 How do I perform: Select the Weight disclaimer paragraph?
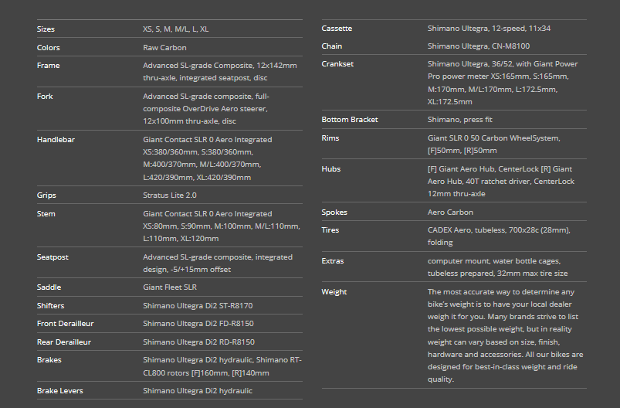(505, 335)
